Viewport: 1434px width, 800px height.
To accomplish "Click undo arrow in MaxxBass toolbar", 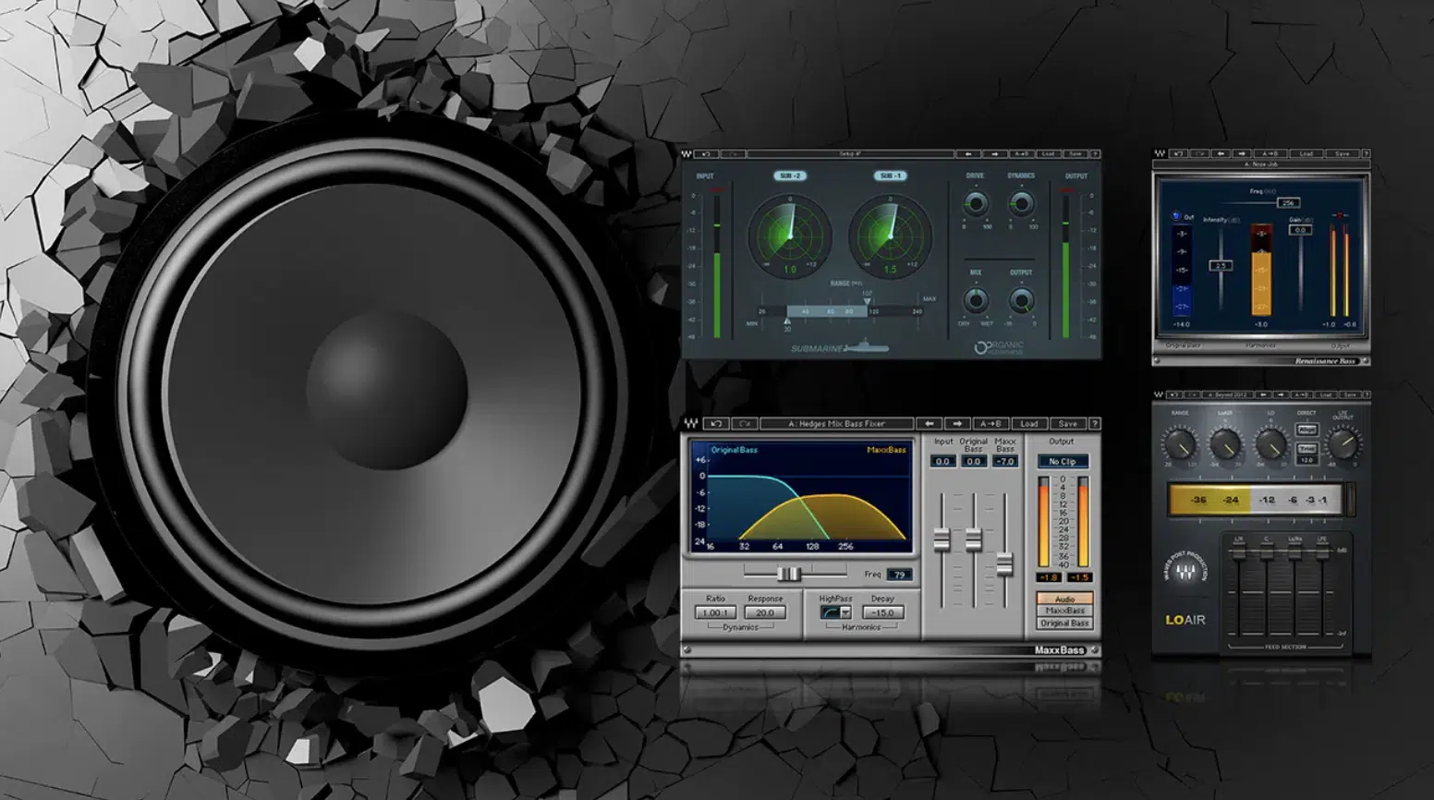I will (716, 424).
